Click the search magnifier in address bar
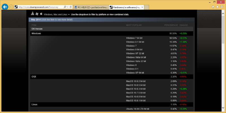This screenshot has height=113, width=226. click(65, 7)
